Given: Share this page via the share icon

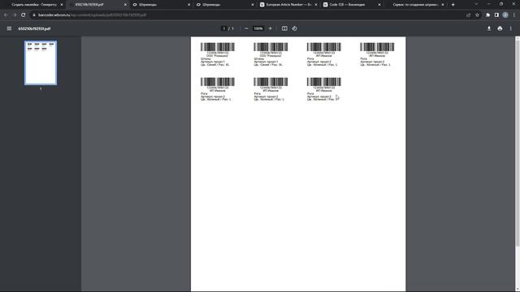Looking at the screenshot, I should pos(468,15).
